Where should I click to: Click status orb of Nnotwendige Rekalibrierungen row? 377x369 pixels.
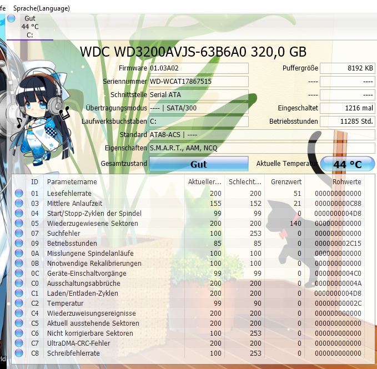coord(19,263)
